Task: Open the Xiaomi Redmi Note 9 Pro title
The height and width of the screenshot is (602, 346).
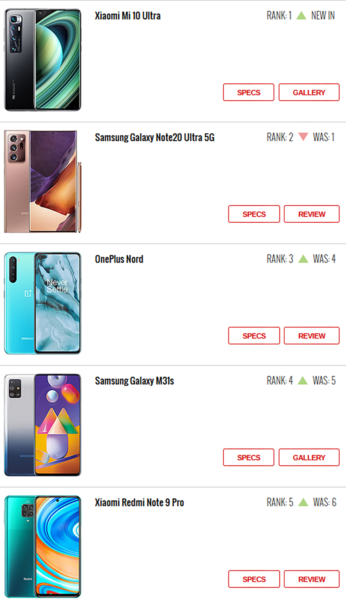Action: [x=139, y=502]
